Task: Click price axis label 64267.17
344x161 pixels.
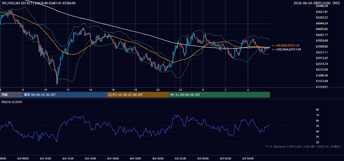Action: 322,35
